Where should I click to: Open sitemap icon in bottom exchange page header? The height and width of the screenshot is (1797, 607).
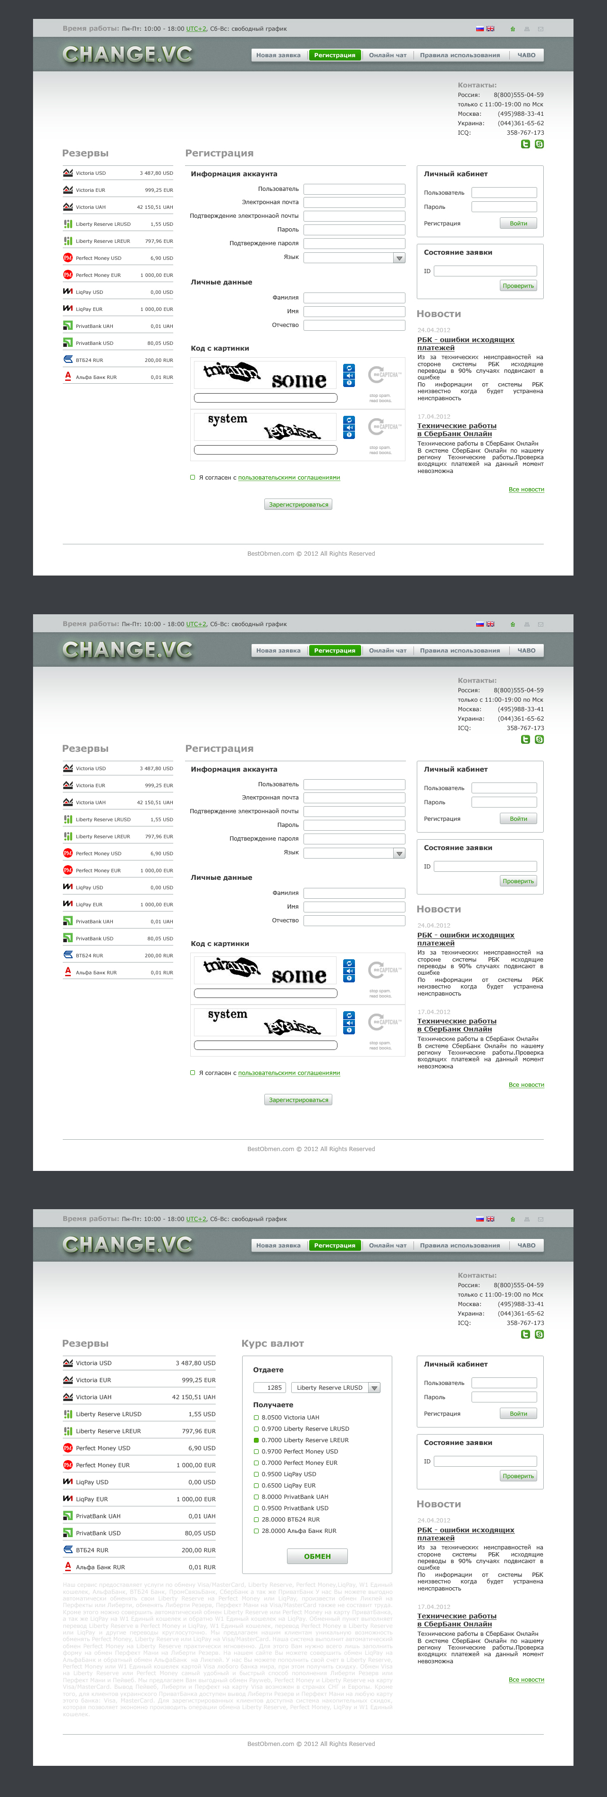click(x=527, y=1220)
